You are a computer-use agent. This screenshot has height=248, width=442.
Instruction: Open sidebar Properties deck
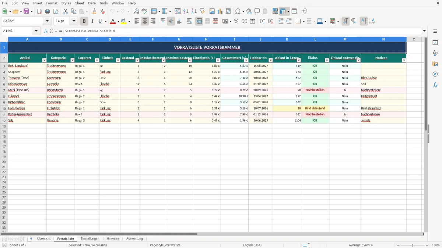[x=435, y=43]
